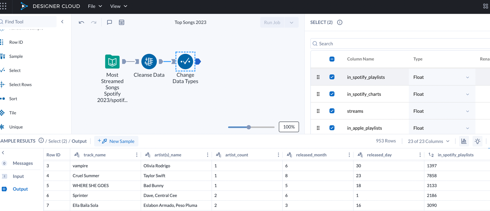This screenshot has width=490, height=211.
Task: Click the Cleanse Data node on the canvas
Action: [x=149, y=62]
